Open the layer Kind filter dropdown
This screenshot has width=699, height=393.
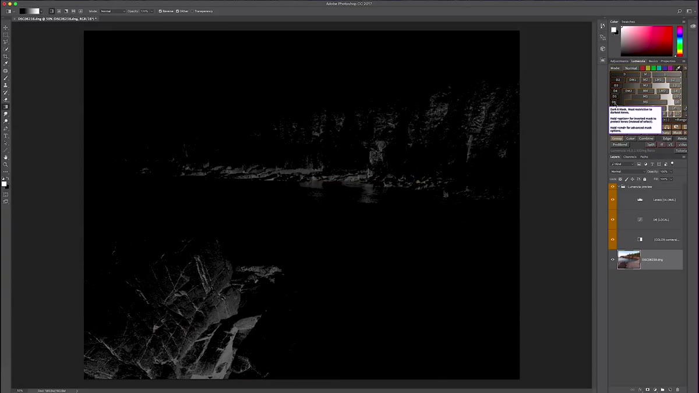[623, 164]
